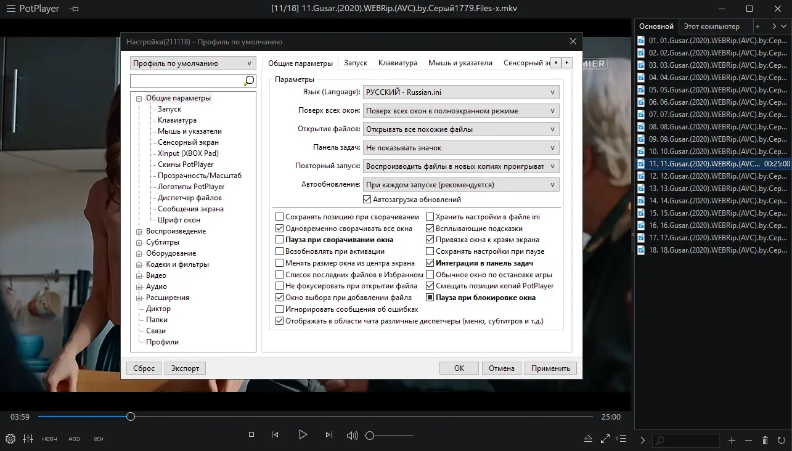The height and width of the screenshot is (451, 792).
Task: Switch to the 'Запуск' tab
Action: click(356, 63)
